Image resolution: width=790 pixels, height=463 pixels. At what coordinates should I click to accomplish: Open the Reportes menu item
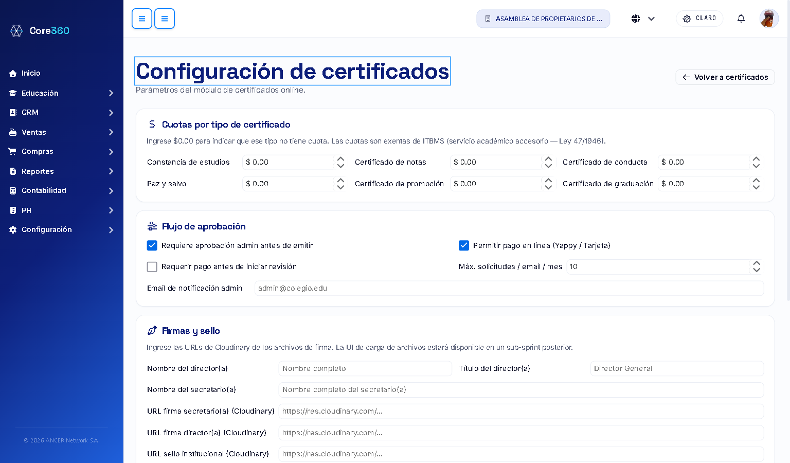[62, 171]
